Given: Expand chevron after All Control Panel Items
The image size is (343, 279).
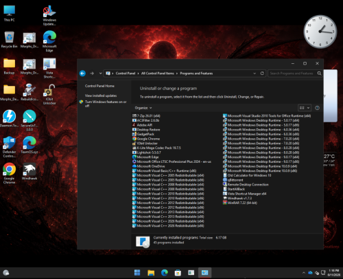Looking at the screenshot, I should [177, 74].
